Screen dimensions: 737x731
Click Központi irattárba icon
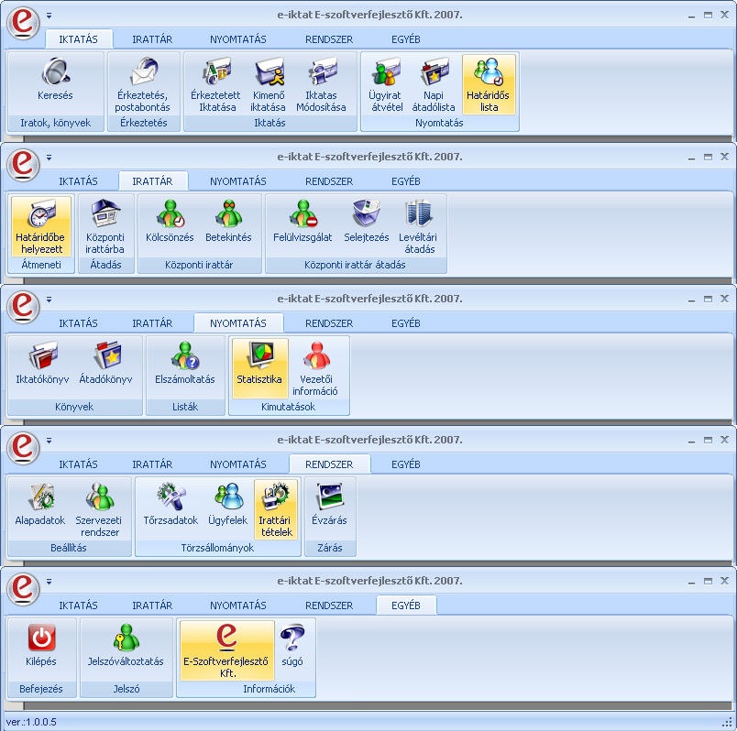coord(105,226)
